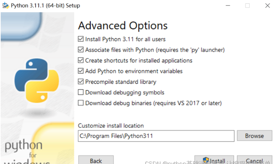The image size is (274, 164).
Task: Check Download debug binaries option
Action: click(80, 103)
